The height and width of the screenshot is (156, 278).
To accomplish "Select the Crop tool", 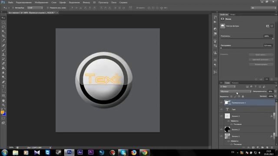I will coord(3,36).
